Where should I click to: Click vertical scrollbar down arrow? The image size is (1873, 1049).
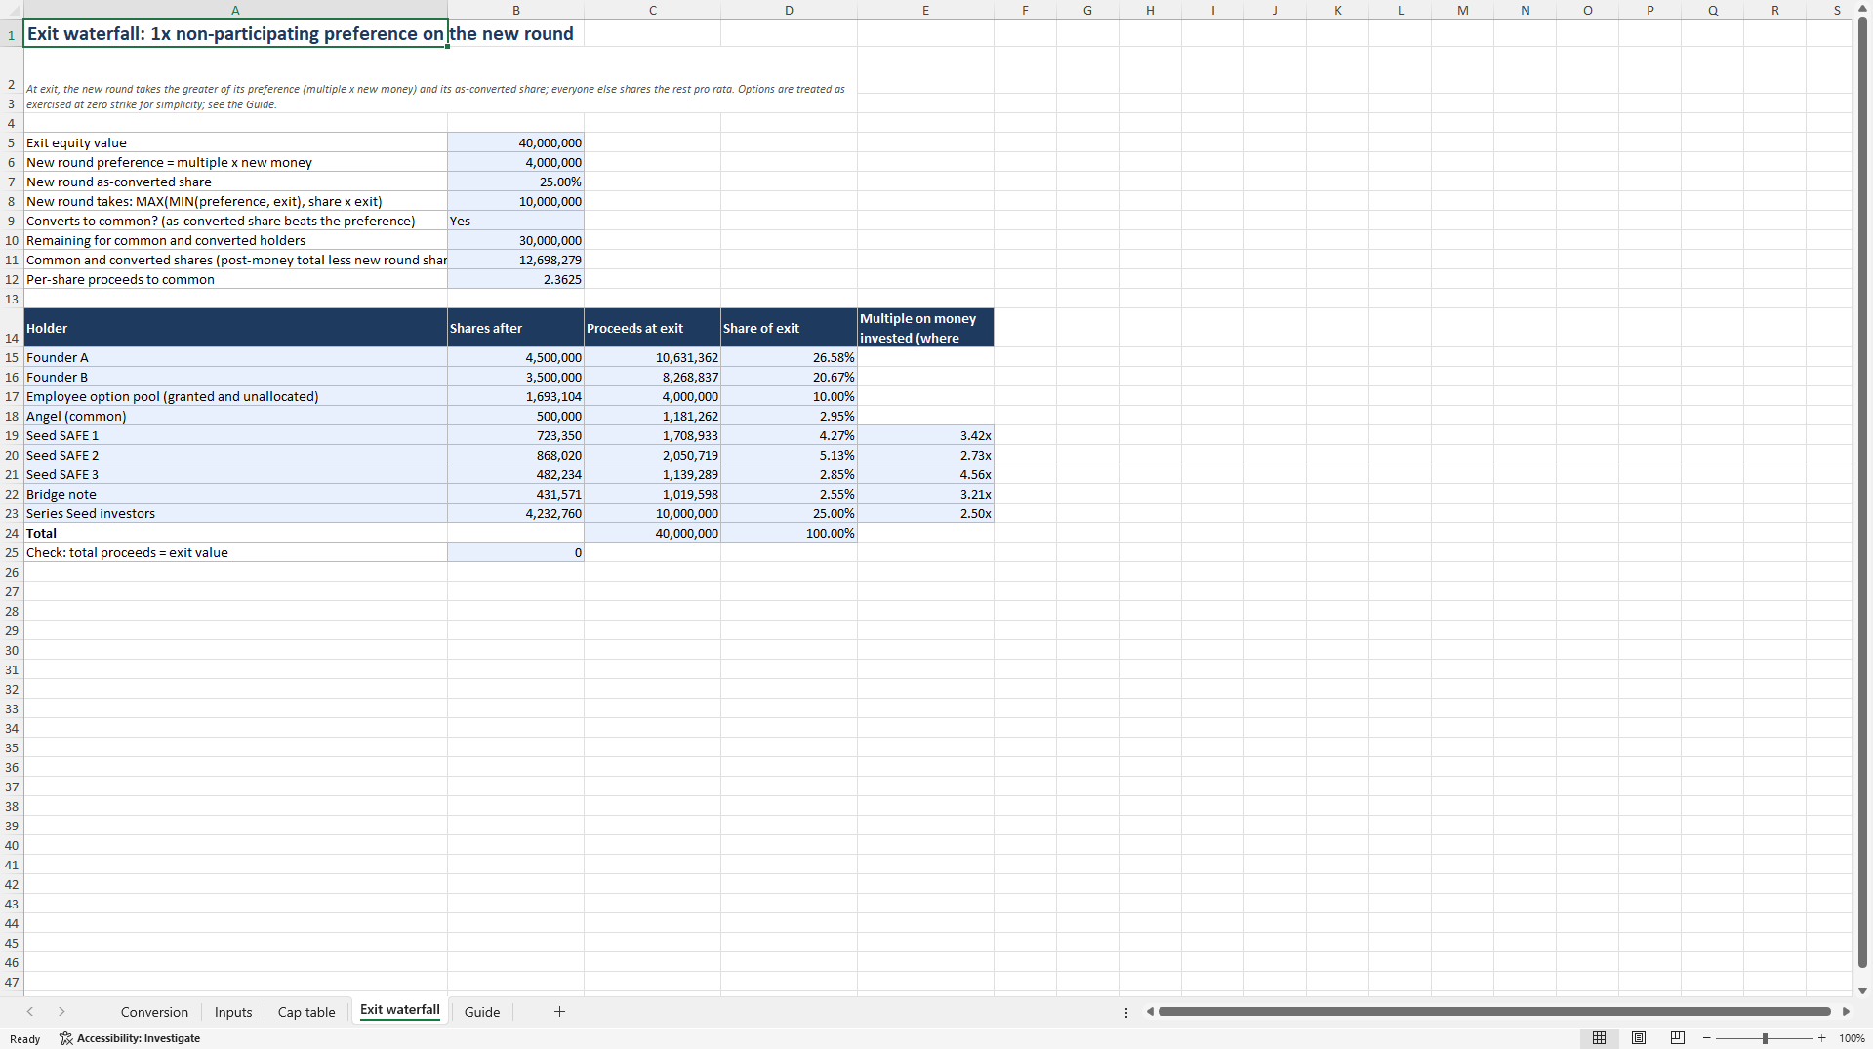(x=1862, y=990)
